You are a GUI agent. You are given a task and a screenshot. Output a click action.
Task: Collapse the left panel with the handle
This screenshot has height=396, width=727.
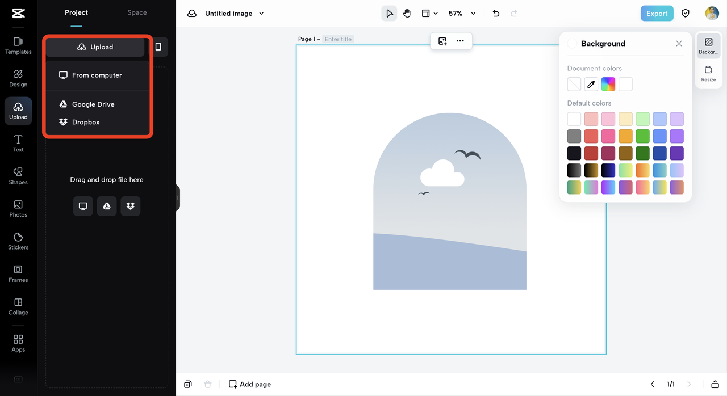177,197
